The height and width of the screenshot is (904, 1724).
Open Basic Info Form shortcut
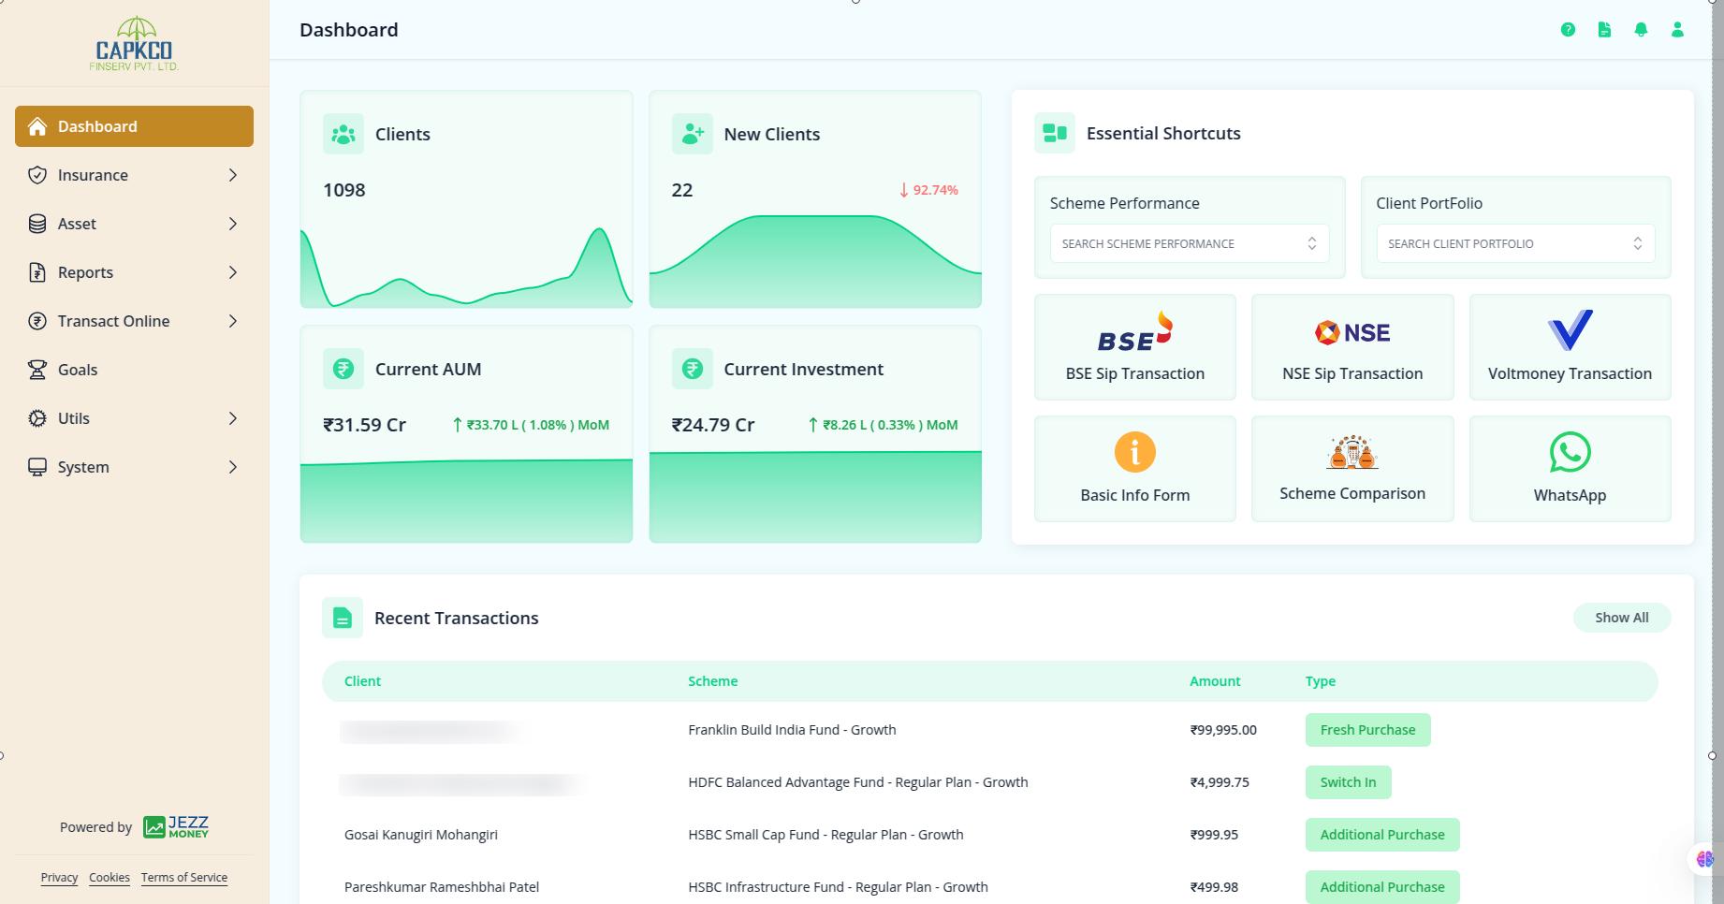point(1134,469)
